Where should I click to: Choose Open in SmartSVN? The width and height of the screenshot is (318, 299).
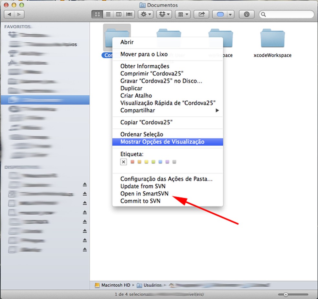click(x=168, y=194)
